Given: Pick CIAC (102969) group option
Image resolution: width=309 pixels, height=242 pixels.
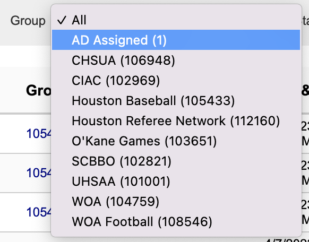Looking at the screenshot, I should click(x=176, y=80).
